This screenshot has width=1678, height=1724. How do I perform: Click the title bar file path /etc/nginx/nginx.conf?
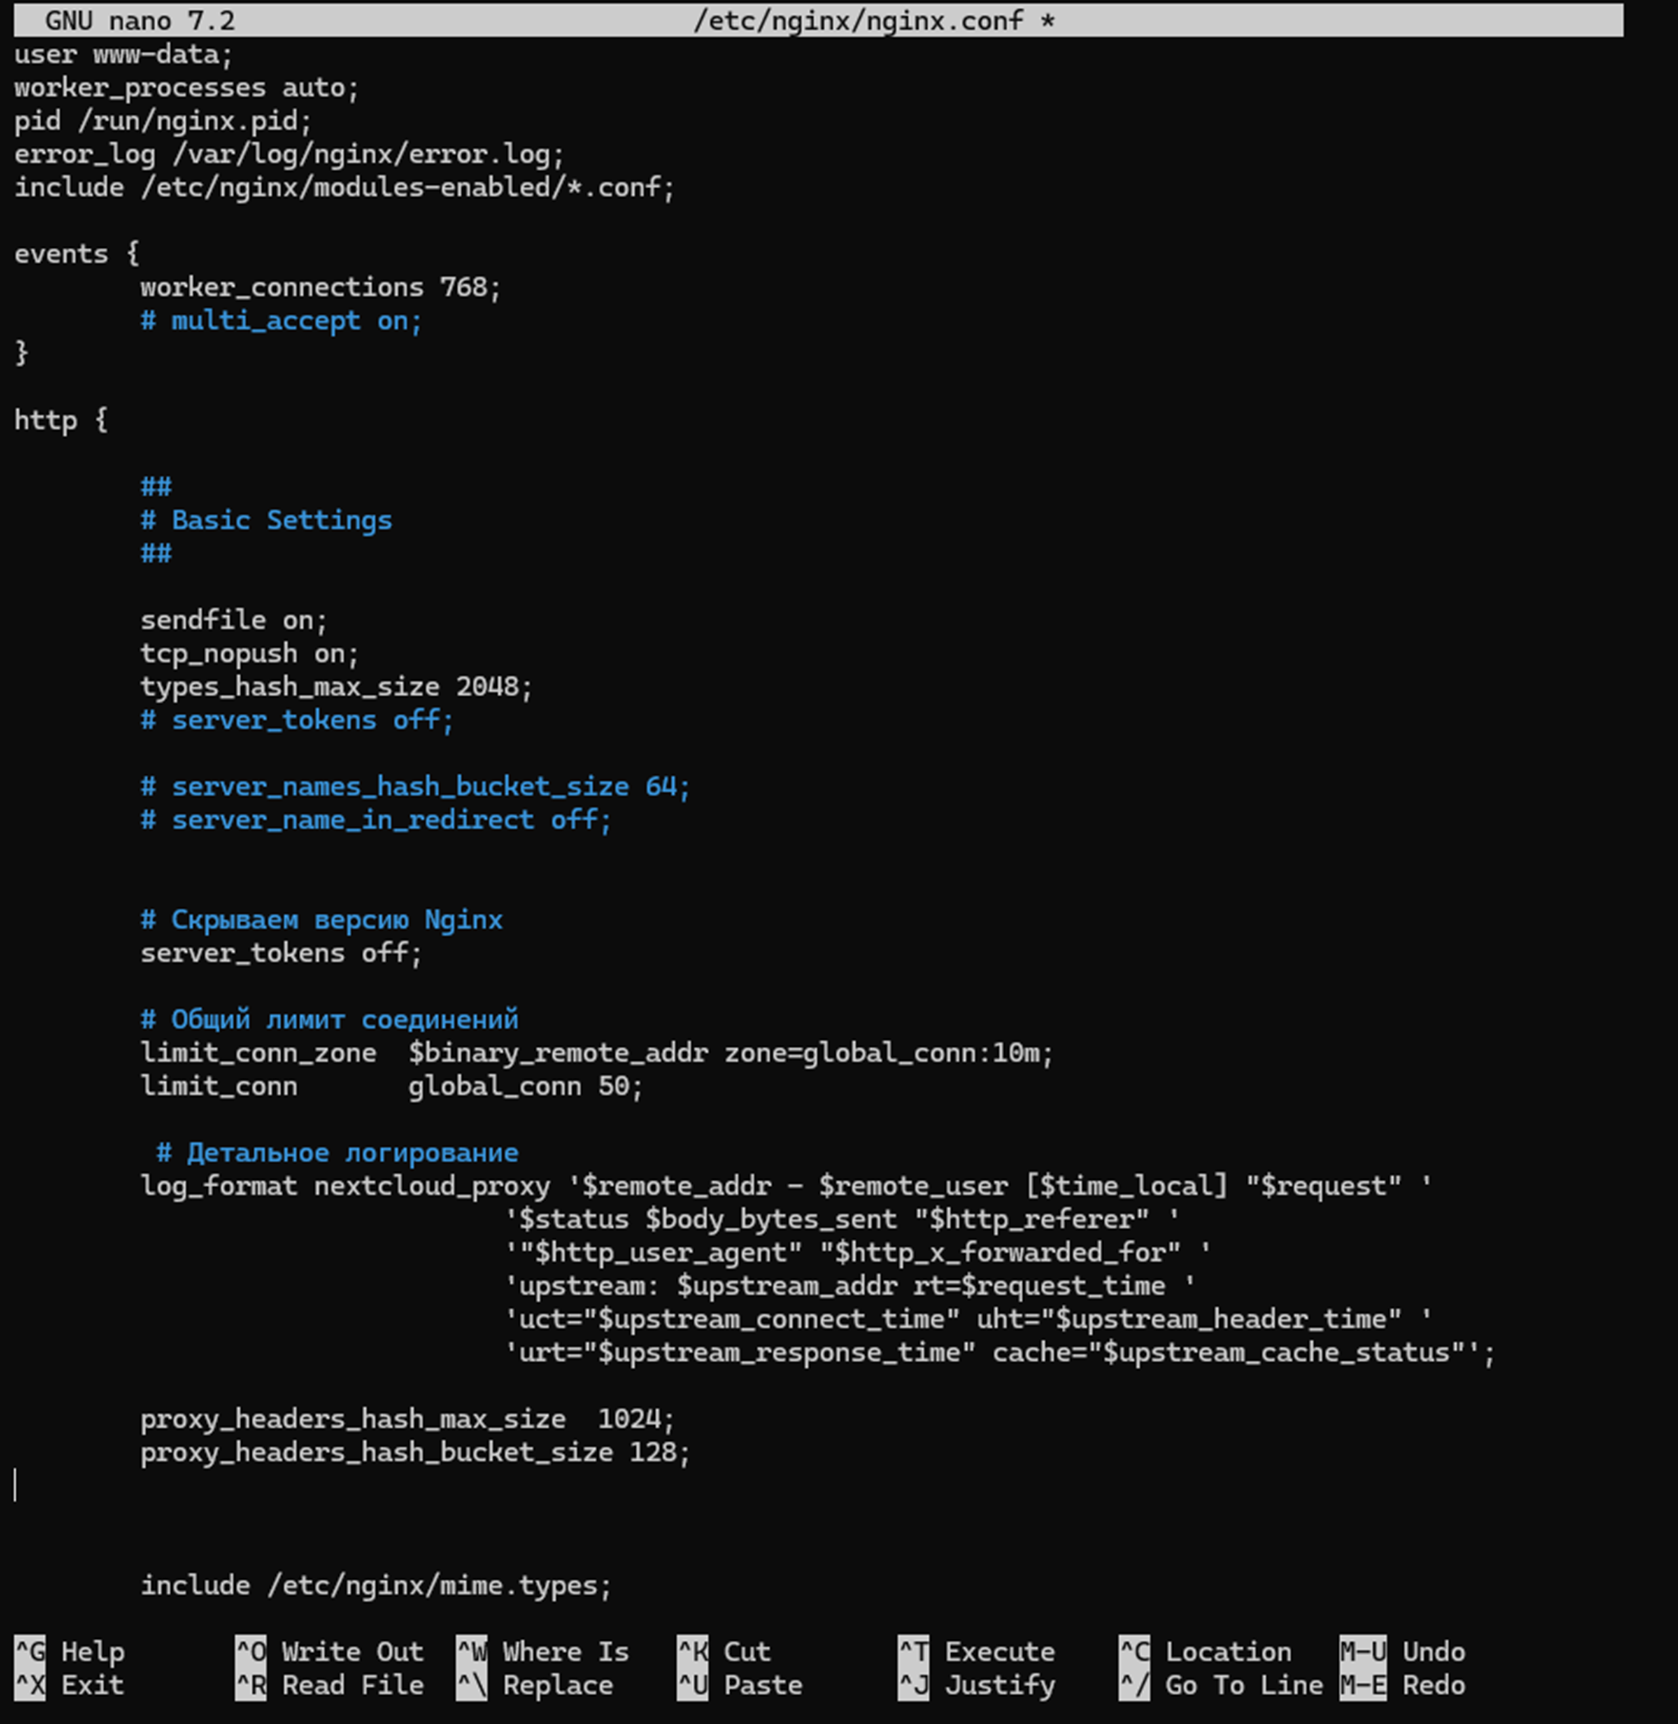coord(859,20)
